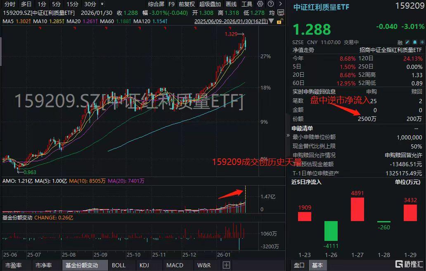Open 工具 tools menu
The image size is (426, 271).
(x=247, y=4)
